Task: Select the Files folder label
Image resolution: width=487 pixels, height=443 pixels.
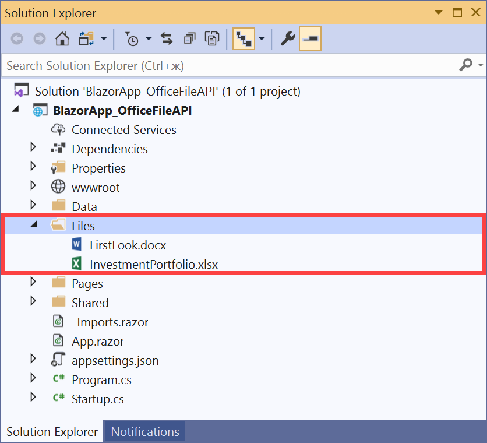Action: point(83,226)
